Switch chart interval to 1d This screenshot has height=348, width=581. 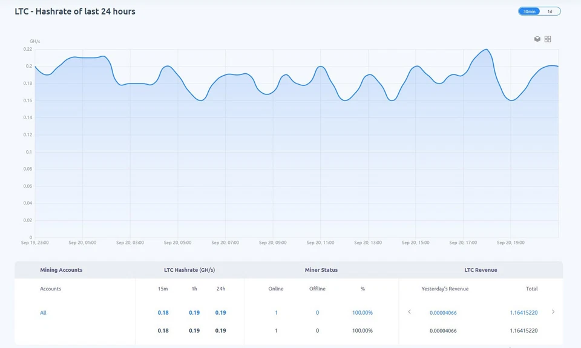pos(550,11)
